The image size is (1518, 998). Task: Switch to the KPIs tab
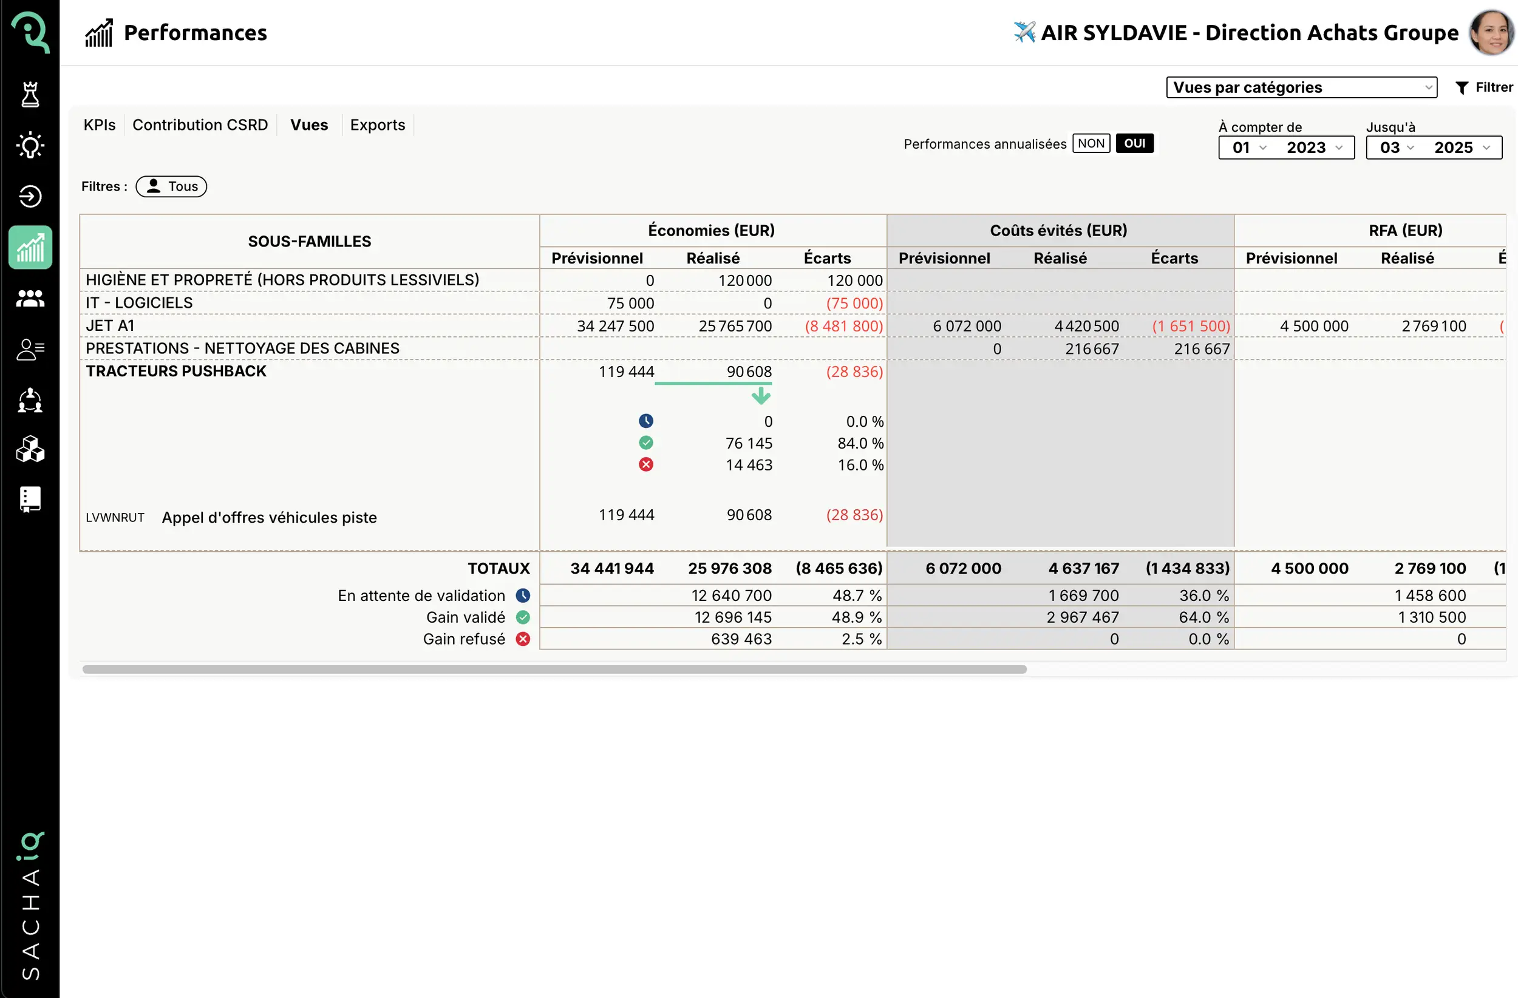pyautogui.click(x=100, y=125)
